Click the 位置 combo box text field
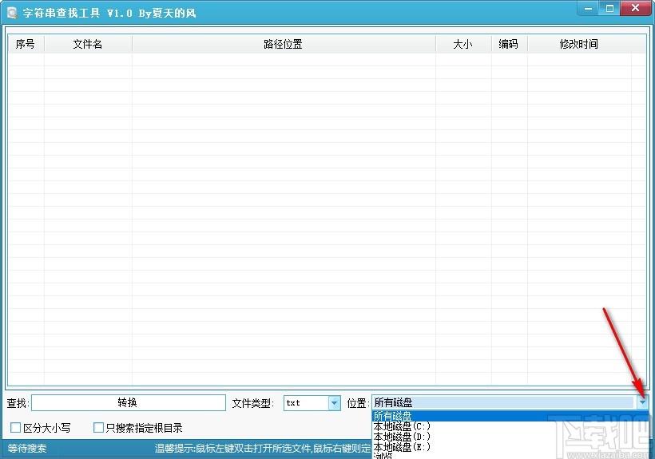Viewport: 655px width, 459px height. click(503, 403)
